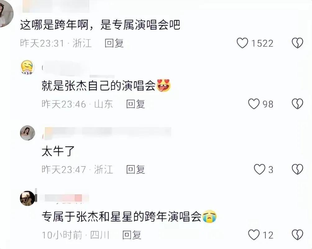Dislike the Shandong comment via broken heart

tap(297, 104)
